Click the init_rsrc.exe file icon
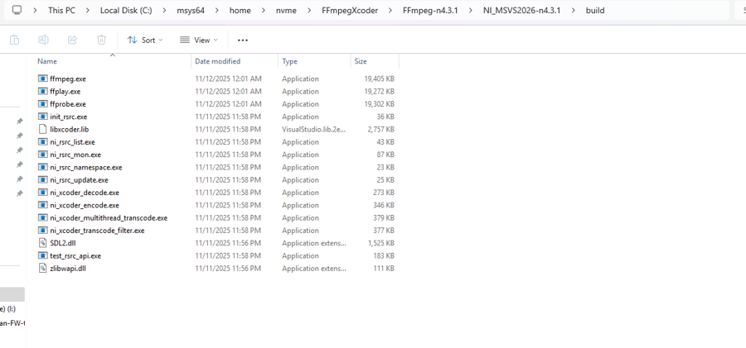Screen dimensions: 746x348 tap(43, 117)
